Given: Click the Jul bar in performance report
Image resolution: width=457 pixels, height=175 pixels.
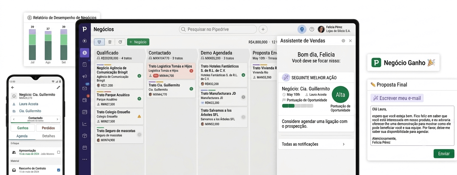Looking at the screenshot, I should click(x=32, y=45).
